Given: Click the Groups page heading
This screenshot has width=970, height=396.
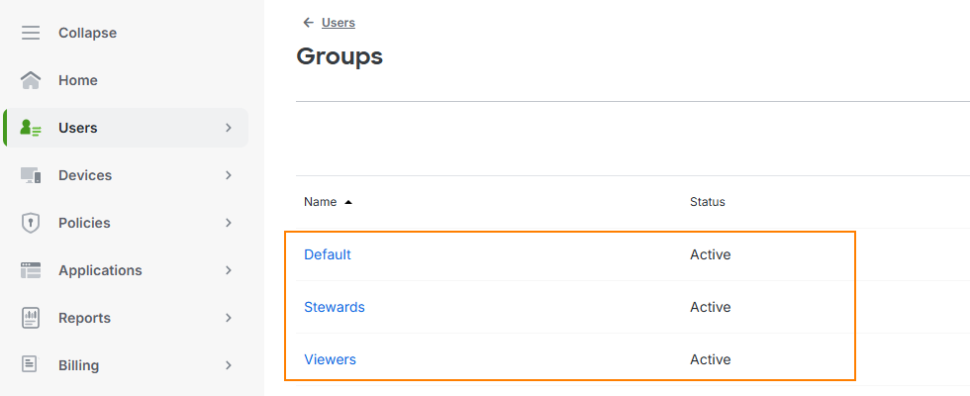Looking at the screenshot, I should [x=339, y=57].
